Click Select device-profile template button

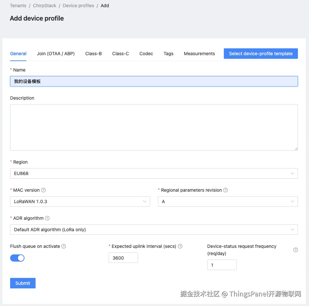click(261, 54)
